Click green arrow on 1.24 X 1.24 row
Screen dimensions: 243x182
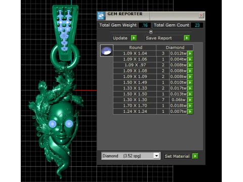pos(190,112)
